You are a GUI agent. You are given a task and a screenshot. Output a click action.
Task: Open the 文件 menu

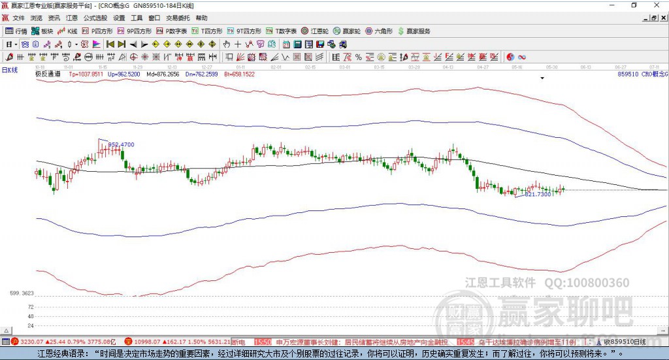(18, 18)
